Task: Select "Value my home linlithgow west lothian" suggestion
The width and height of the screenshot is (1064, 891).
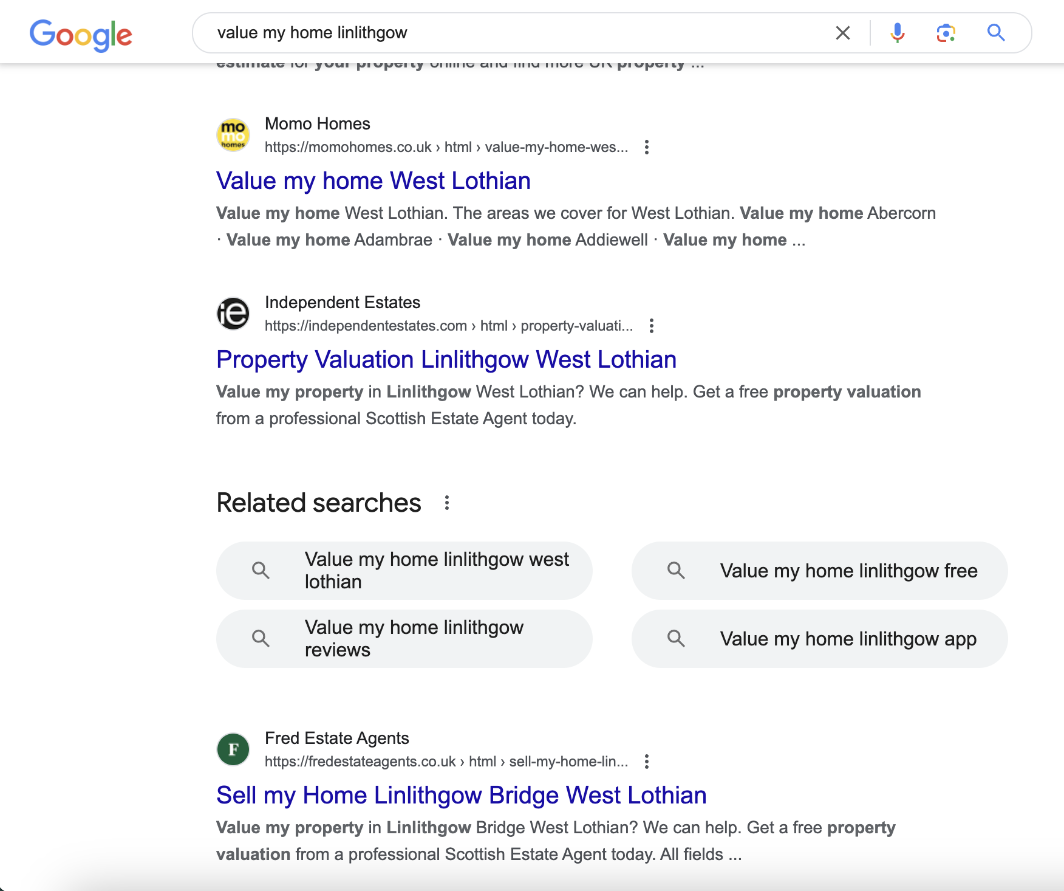Action: click(404, 571)
